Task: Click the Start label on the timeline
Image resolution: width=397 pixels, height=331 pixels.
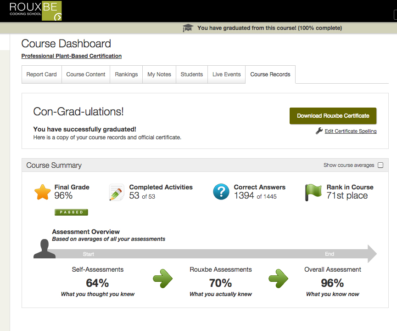Action: (x=89, y=254)
